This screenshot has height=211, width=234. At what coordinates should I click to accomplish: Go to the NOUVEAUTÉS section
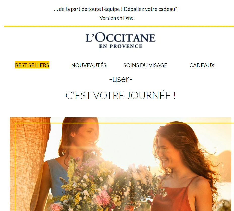point(89,65)
